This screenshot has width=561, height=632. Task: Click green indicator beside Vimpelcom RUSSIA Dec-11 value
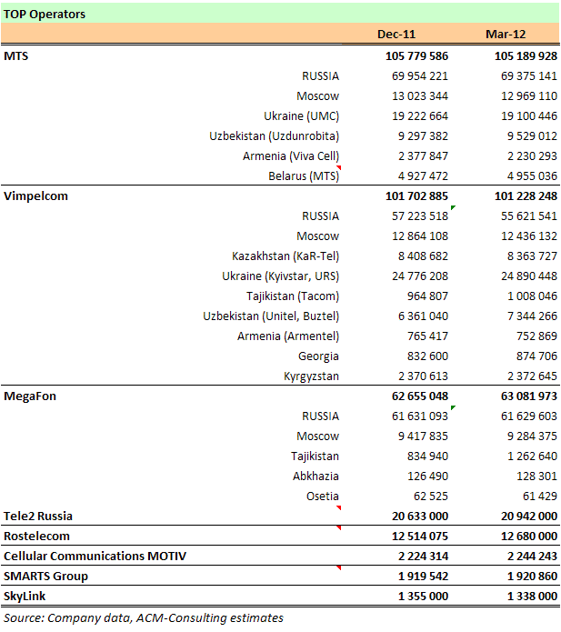click(x=453, y=207)
